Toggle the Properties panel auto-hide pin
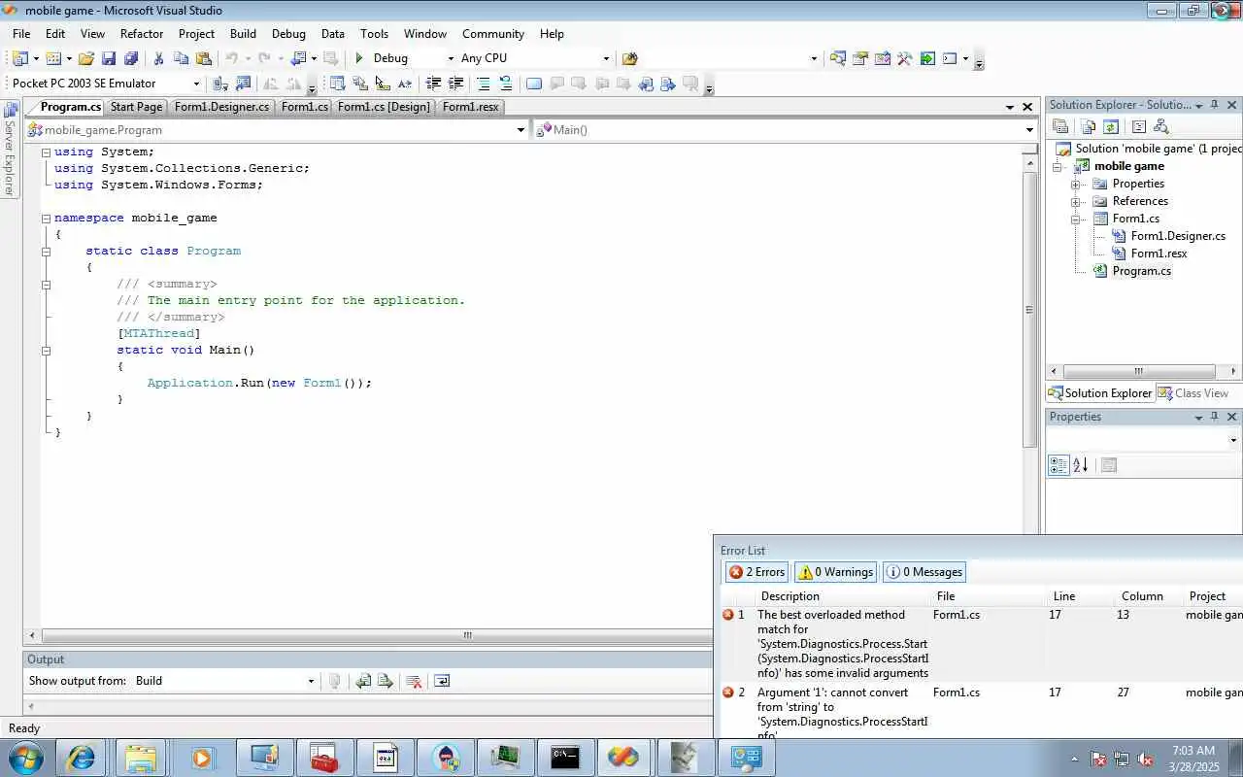1243x777 pixels. (x=1214, y=417)
